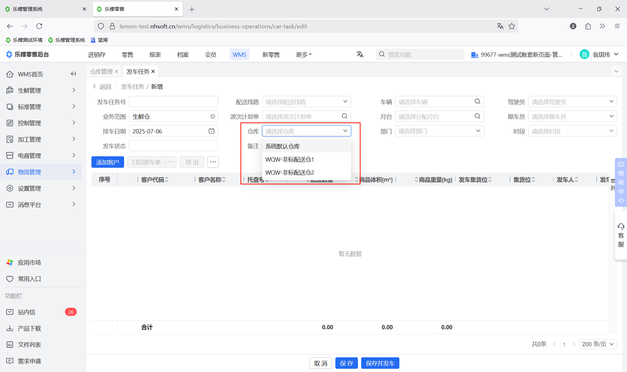Open the 零售 top menu
This screenshot has height=372, width=627.
click(x=127, y=54)
